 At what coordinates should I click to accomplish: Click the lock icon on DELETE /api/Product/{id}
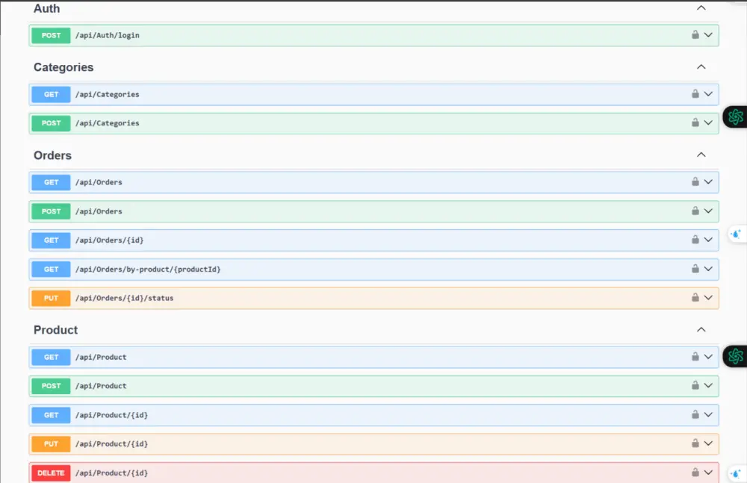(696, 473)
